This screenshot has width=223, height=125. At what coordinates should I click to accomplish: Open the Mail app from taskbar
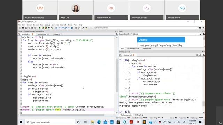(x=106, y=122)
